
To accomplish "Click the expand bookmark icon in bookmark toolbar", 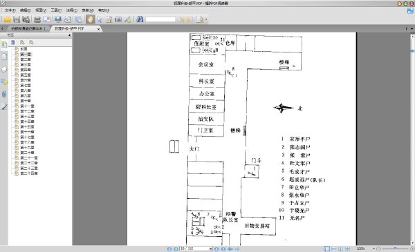I will (x=23, y=42).
